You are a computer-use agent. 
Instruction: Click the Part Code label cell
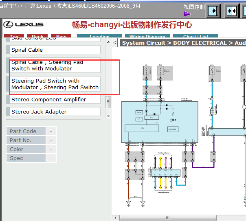coord(26,131)
